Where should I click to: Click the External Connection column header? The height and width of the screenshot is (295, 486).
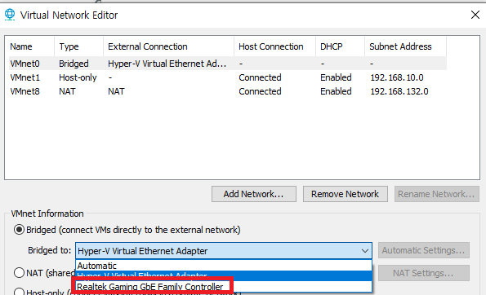click(x=168, y=46)
